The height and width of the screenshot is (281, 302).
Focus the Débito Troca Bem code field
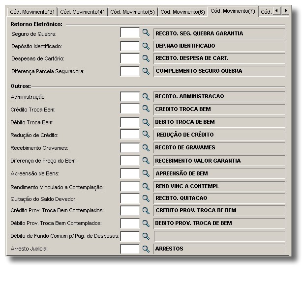click(130, 122)
